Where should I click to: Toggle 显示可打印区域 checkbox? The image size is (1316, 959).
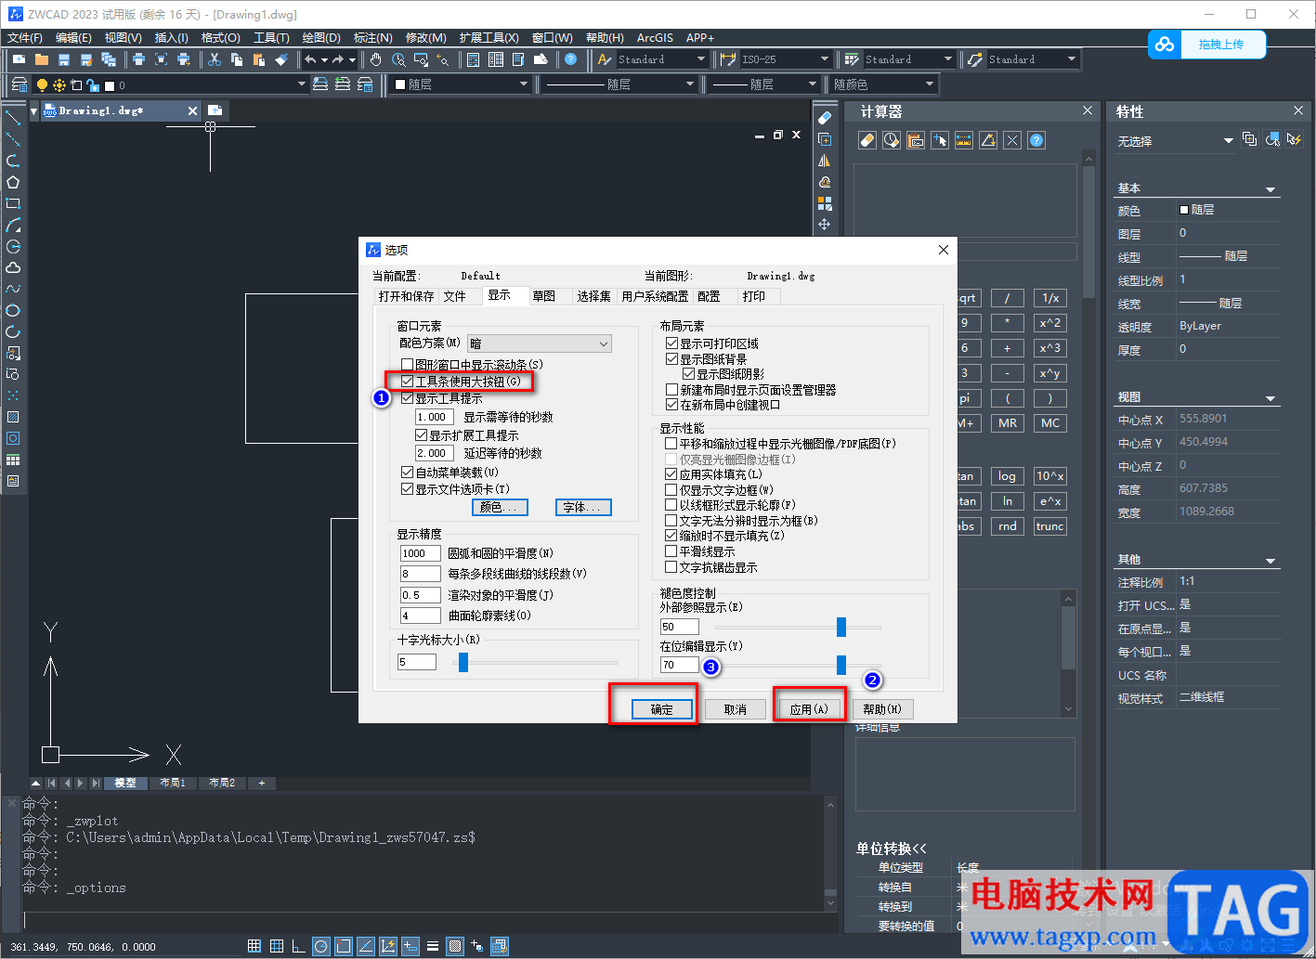[x=671, y=343]
